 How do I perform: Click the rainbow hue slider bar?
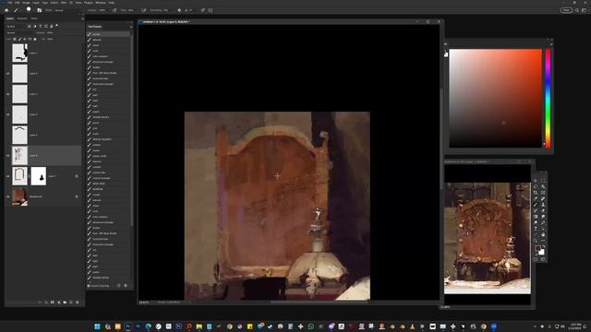coord(548,98)
